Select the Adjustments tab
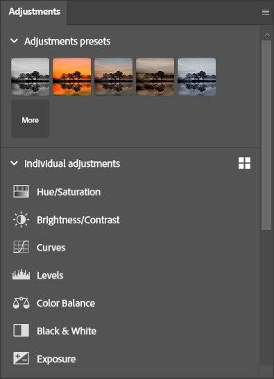Viewport: 274px width, 379px height. (x=34, y=12)
